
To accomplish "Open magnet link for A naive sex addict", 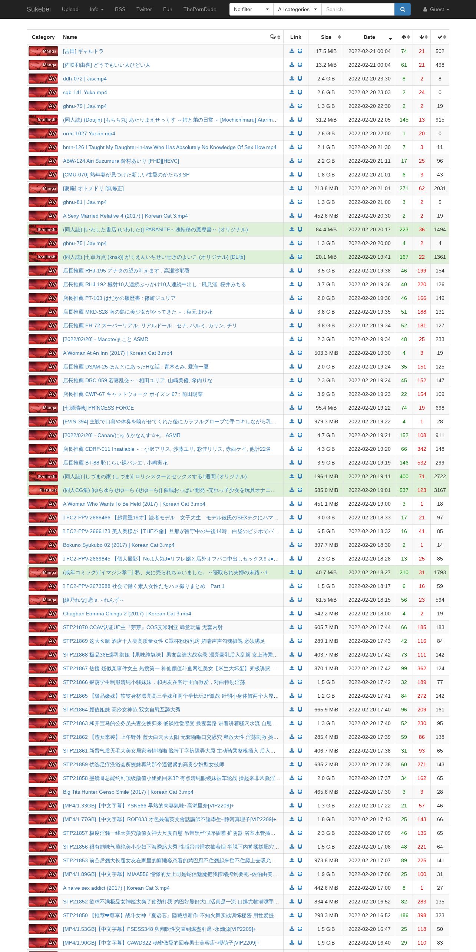I will pyautogui.click(x=300, y=888).
